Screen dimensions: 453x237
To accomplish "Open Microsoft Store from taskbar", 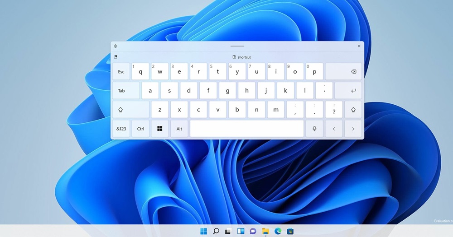I will 290,231.
